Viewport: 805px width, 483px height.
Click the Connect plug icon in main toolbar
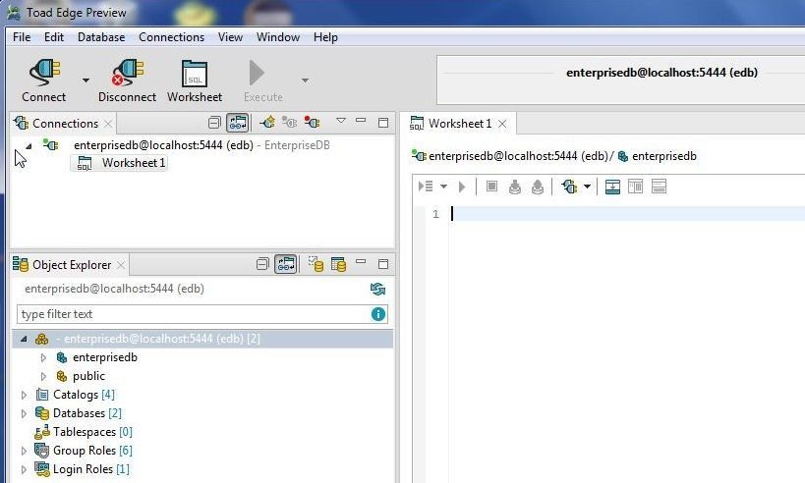point(44,73)
